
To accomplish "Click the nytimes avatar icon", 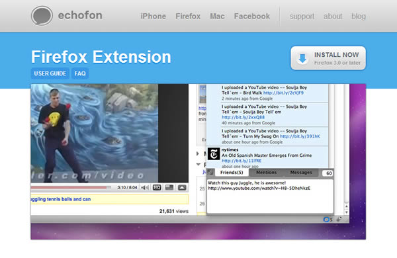I will tap(214, 154).
